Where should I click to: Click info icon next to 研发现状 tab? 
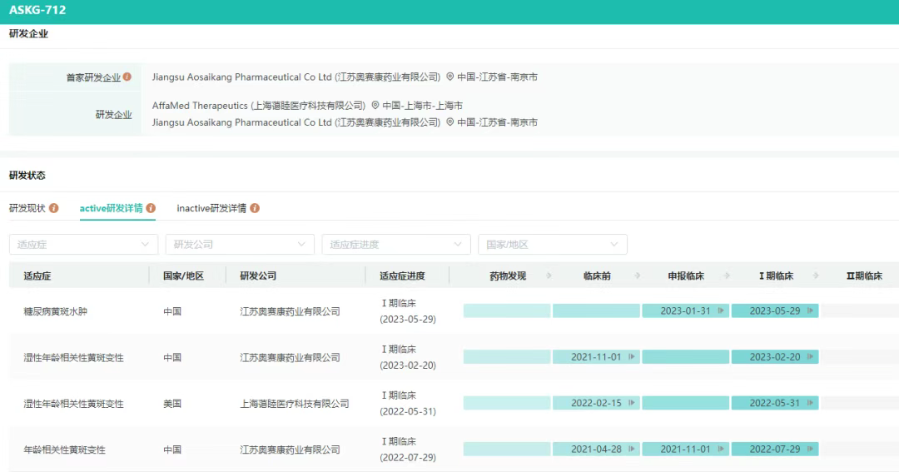(x=54, y=208)
